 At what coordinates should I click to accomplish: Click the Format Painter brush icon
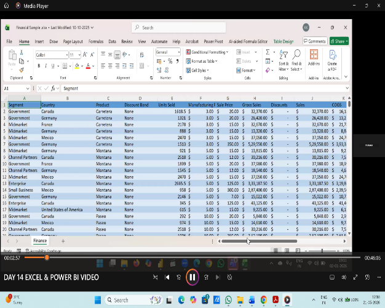point(22,70)
